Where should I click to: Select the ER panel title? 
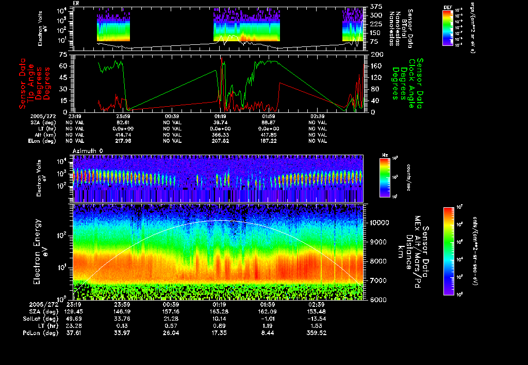tap(76, 4)
